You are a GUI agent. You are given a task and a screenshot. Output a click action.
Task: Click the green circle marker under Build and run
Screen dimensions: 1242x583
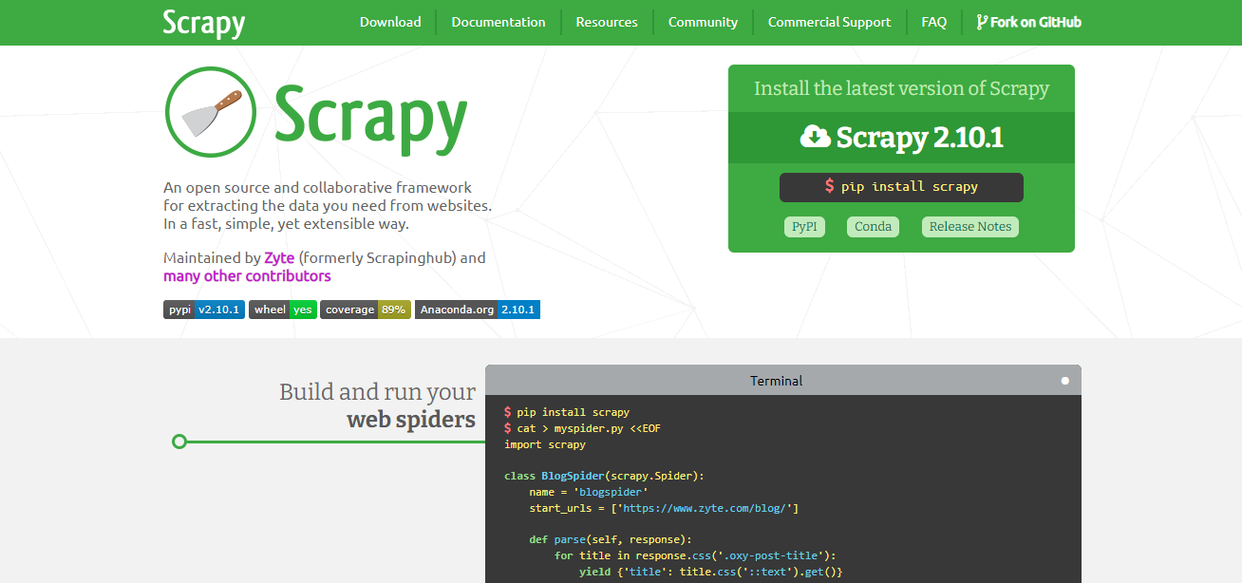(179, 442)
